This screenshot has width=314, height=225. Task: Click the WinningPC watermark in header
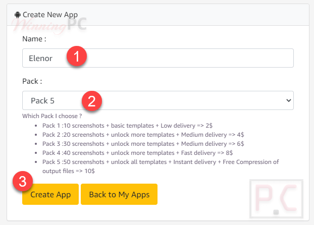pos(49,25)
